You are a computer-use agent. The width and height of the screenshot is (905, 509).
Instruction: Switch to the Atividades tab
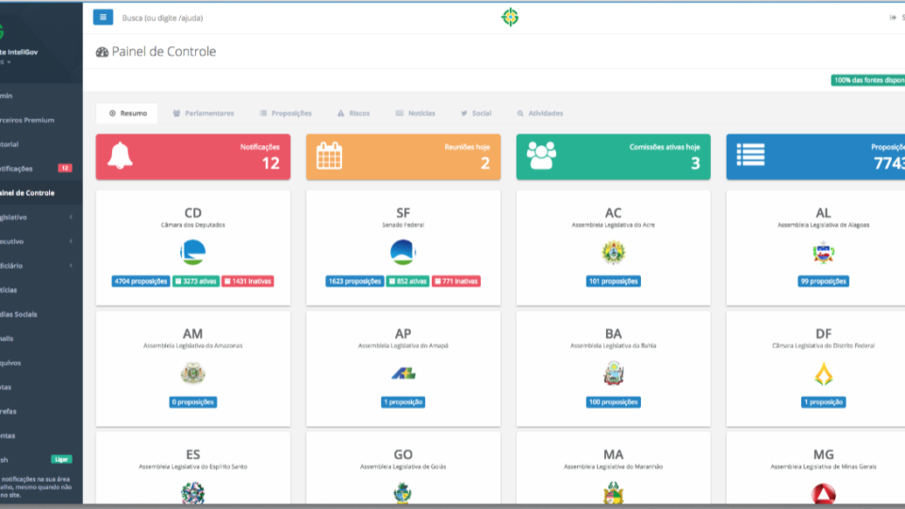tap(539, 113)
